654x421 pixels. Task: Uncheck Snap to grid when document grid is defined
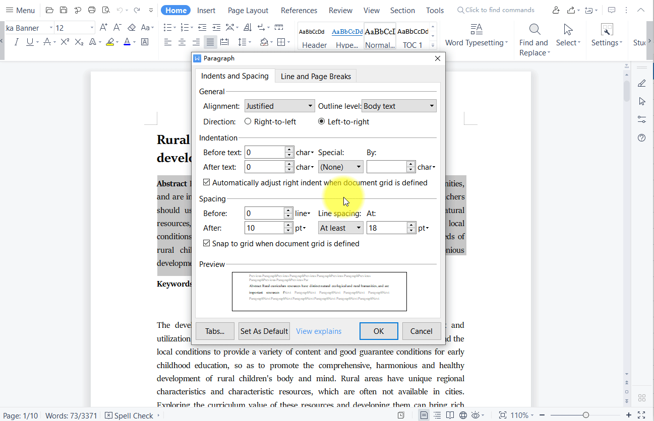(x=207, y=243)
